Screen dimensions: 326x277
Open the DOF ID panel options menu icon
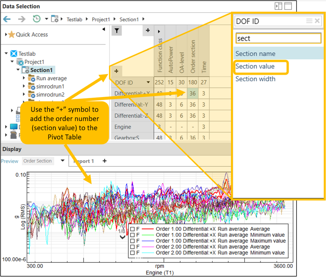tap(309, 21)
